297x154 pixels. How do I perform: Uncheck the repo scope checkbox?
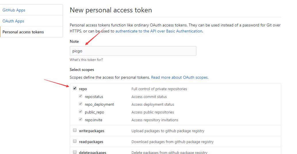coord(75,88)
